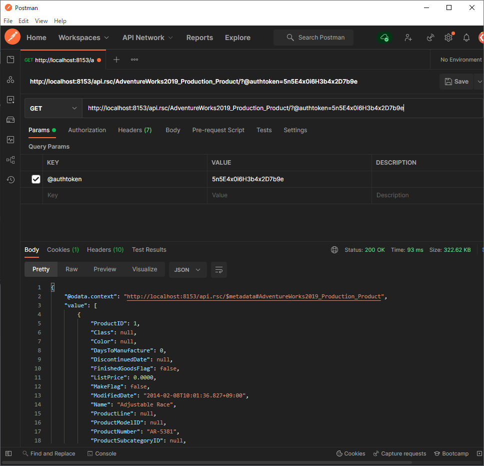The height and width of the screenshot is (466, 484).
Task: Click the Search Postman field
Action: 313,38
